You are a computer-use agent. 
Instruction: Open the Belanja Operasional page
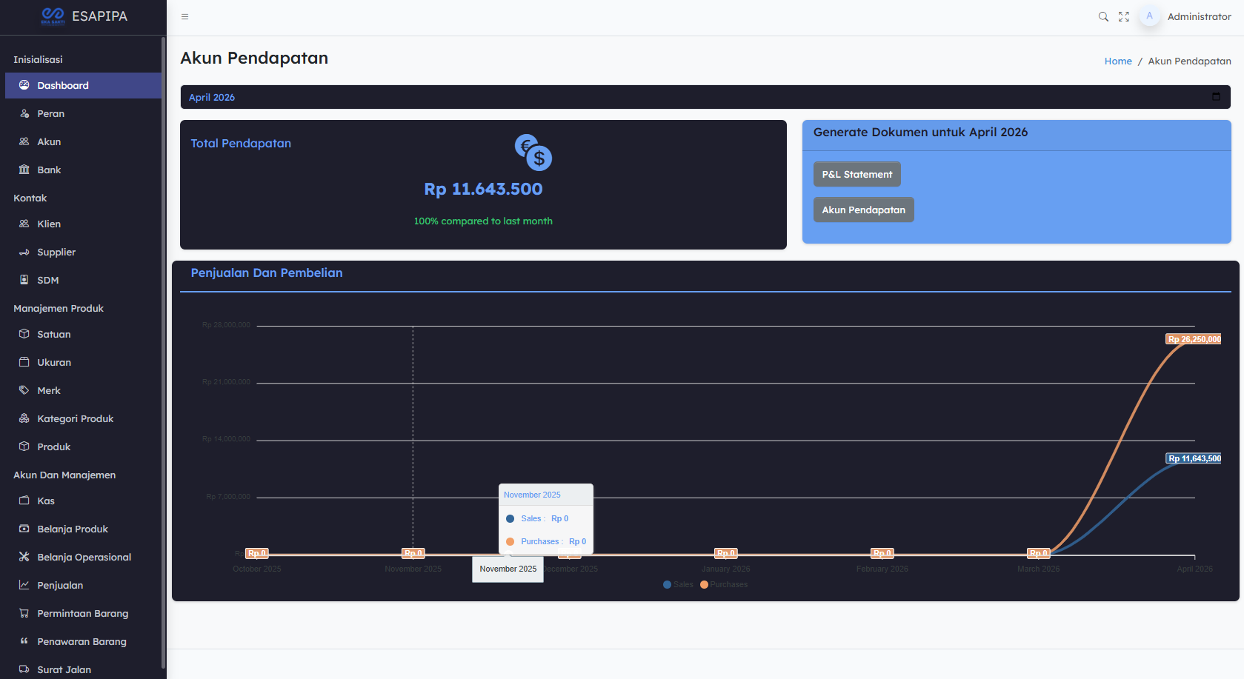pos(83,557)
